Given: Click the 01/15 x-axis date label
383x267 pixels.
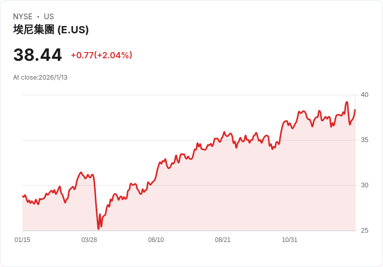Looking at the screenshot, I should pyautogui.click(x=22, y=240).
